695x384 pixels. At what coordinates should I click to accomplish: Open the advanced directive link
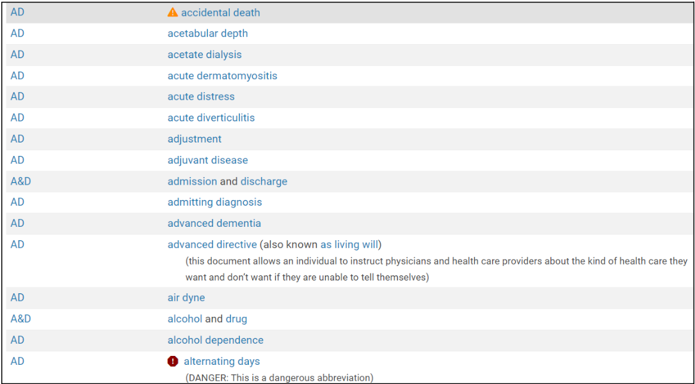[212, 244]
